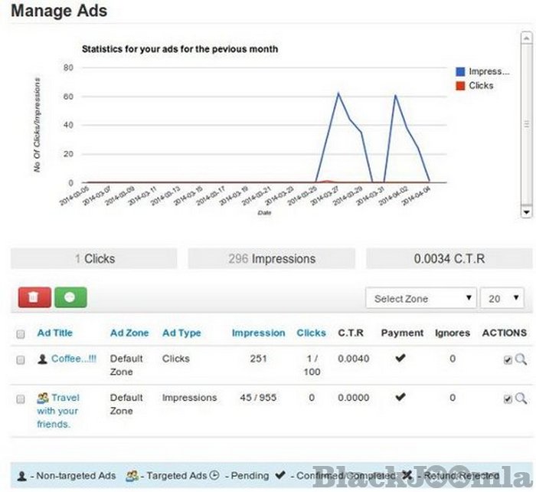Click the magnifier icon in Travel row

(x=521, y=399)
